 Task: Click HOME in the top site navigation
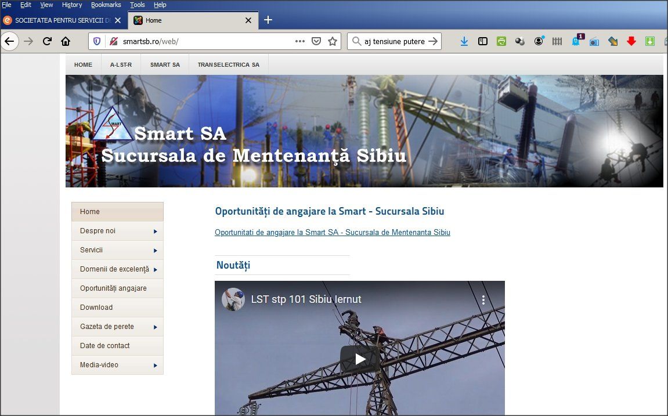(83, 65)
